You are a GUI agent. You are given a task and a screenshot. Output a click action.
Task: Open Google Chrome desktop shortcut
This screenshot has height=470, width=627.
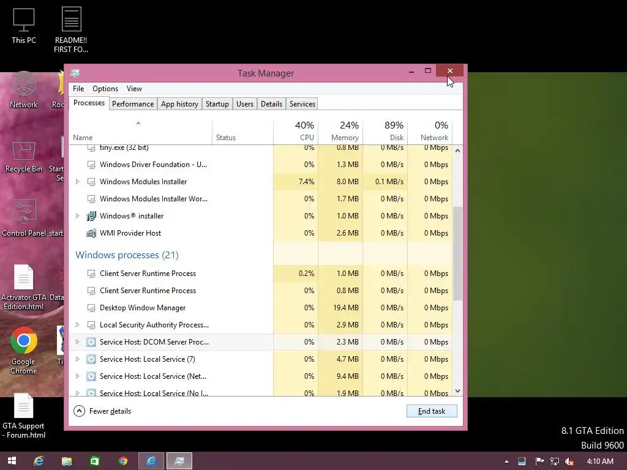[24, 351]
